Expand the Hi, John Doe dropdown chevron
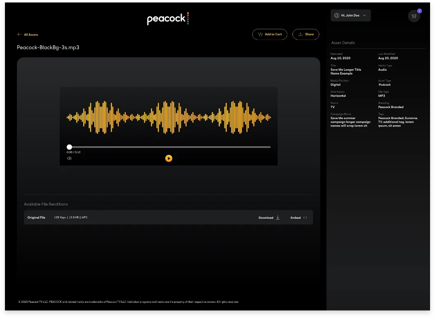The image size is (435, 318). pyautogui.click(x=365, y=16)
